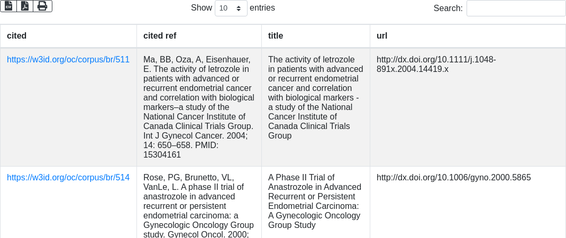566x238 pixels.
Task: Select the Phase II Anastrozole title cell
Action: coord(315,201)
